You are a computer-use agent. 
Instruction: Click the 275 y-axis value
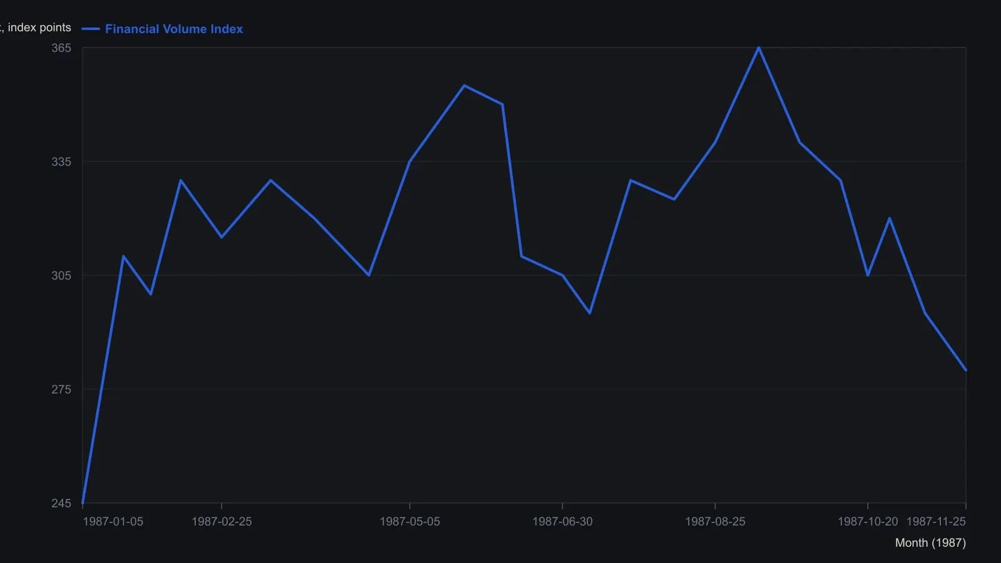click(x=61, y=390)
